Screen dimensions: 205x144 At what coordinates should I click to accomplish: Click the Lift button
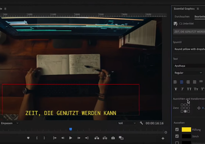97,138
